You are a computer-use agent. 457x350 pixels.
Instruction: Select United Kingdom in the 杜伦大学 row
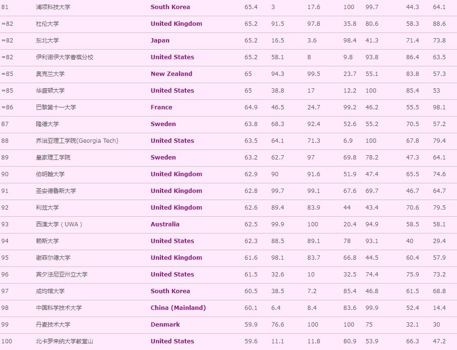click(176, 23)
